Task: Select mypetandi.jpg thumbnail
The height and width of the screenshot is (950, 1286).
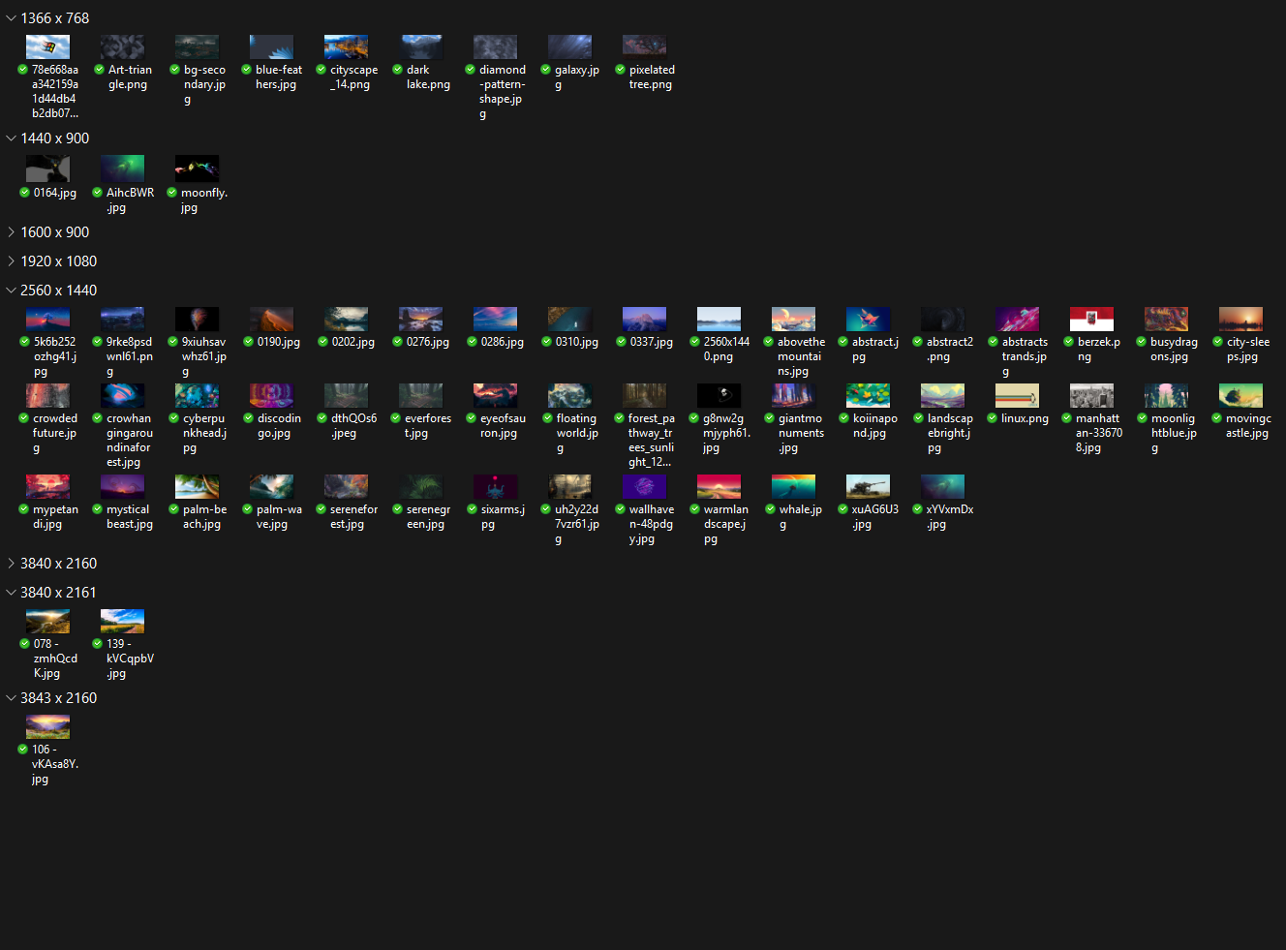Action: click(x=47, y=486)
